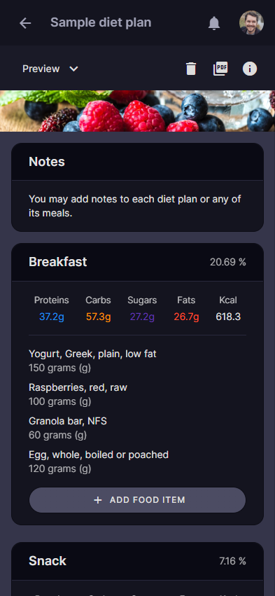Viewport: 275px width, 596px height.
Task: Click the Sample diet plan title
Action: [101, 22]
